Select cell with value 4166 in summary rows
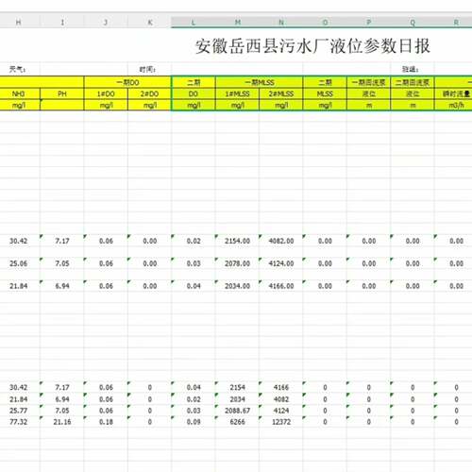472x472 pixels. click(281, 387)
